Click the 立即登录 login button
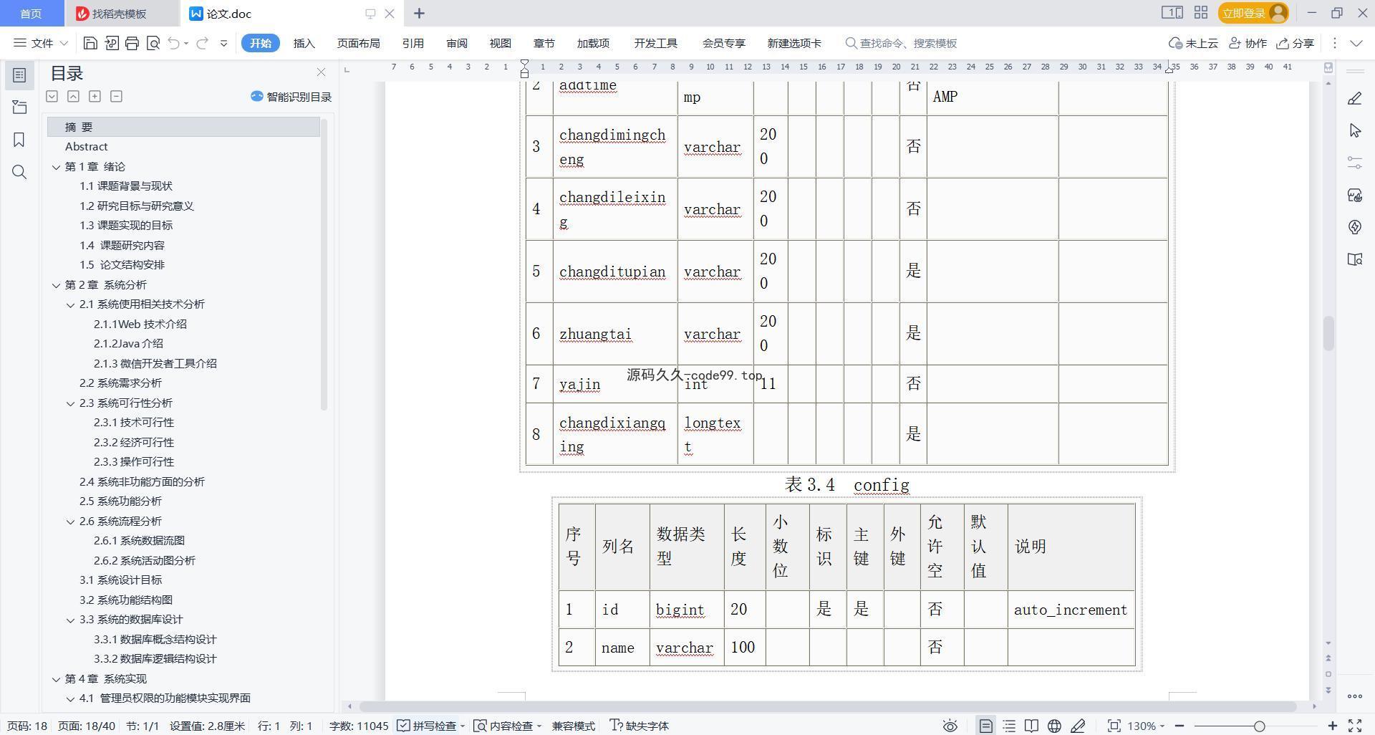 click(1253, 13)
